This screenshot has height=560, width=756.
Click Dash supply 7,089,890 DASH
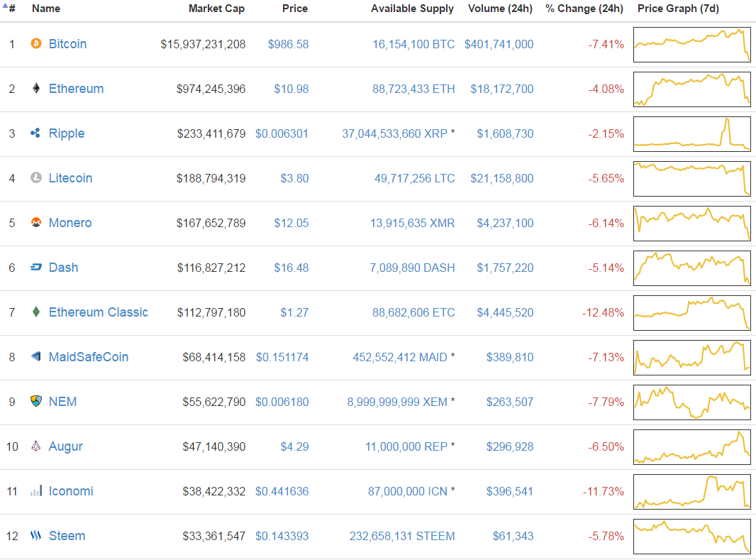pos(412,268)
